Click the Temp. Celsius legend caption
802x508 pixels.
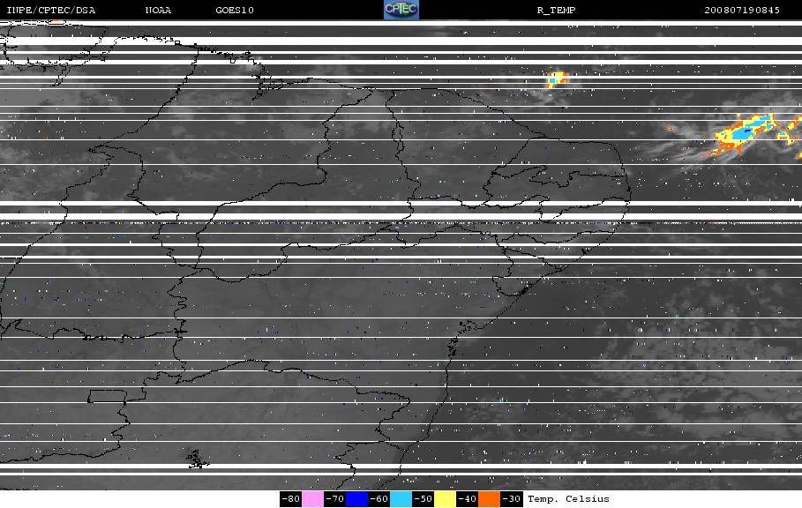[568, 499]
